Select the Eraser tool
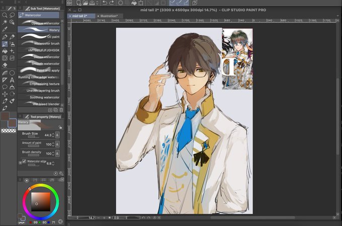Image resolution: width=342 pixels, height=226 pixels. coord(5,65)
